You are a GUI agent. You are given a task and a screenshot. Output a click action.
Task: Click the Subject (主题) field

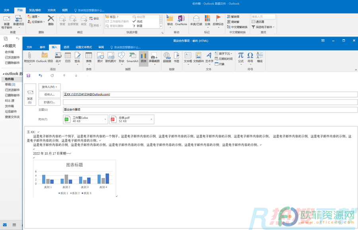tap(210, 110)
